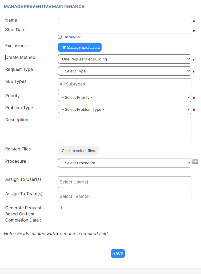Click the Manage Exclusions button
Screen dimensions: 201x274
[80, 47]
